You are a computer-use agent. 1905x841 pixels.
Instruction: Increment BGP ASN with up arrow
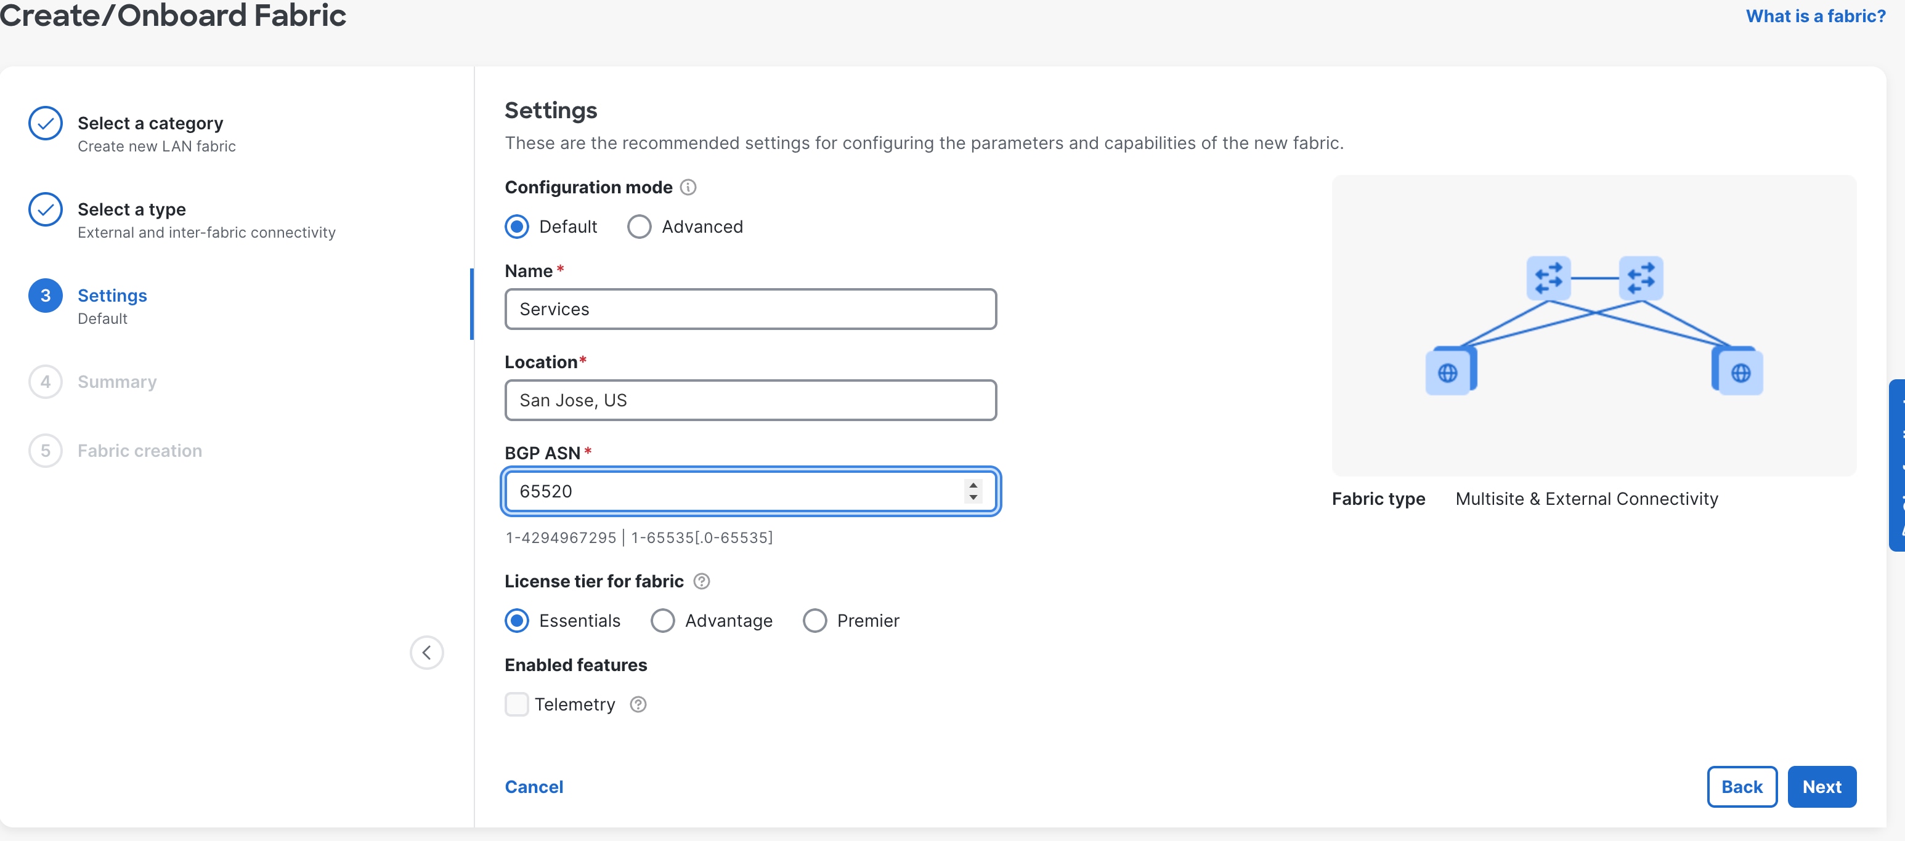972,485
